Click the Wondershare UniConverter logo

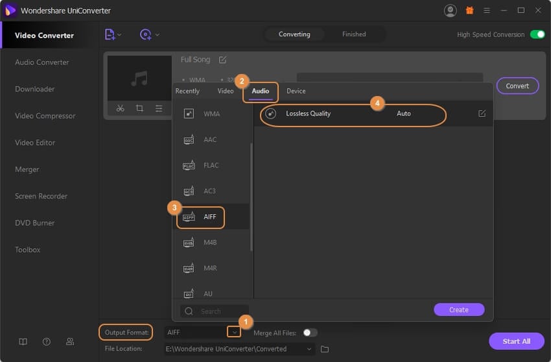click(10, 10)
